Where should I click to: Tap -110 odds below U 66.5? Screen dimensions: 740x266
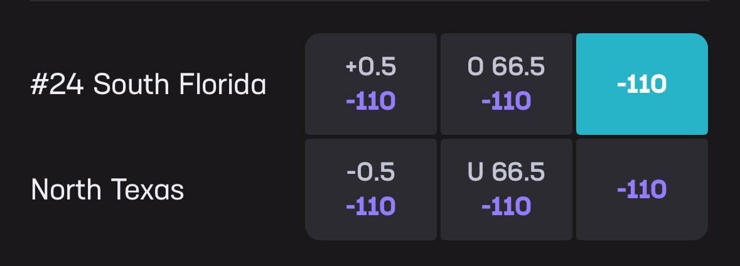[x=506, y=206]
